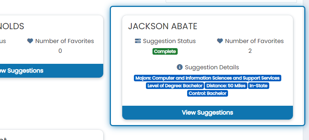Click the Suggestion Details info icon
The height and width of the screenshot is (140, 309).
[179, 67]
